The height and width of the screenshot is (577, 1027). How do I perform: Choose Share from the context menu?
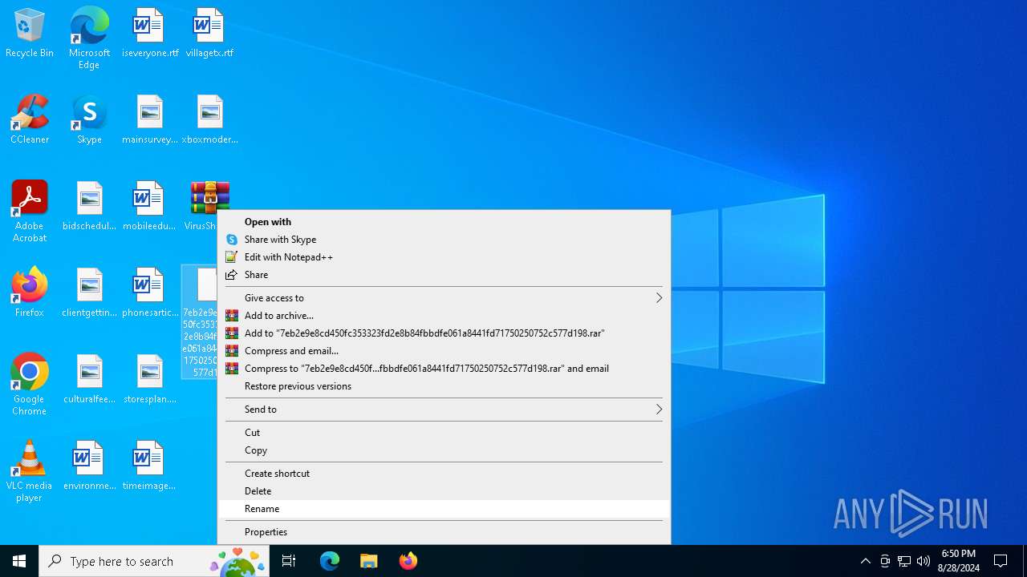(x=444, y=275)
